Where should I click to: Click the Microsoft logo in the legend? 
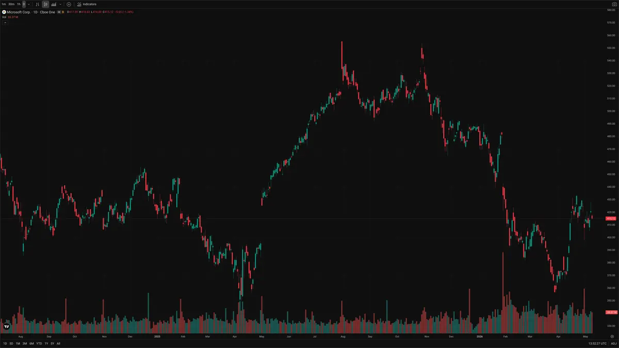(4, 12)
